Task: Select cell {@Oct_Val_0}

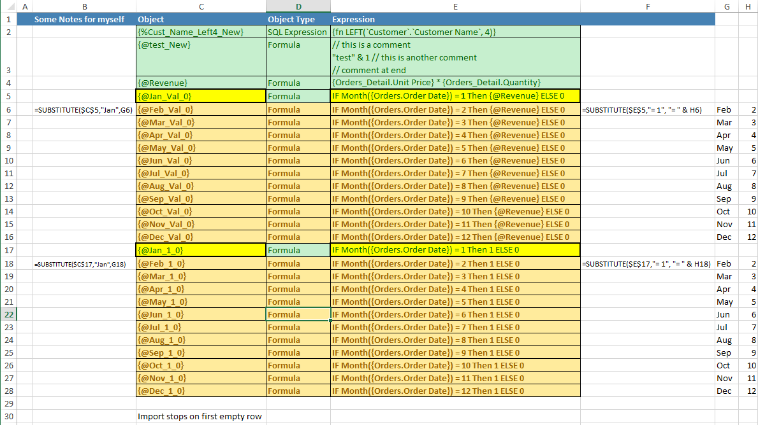Action: coord(201,211)
